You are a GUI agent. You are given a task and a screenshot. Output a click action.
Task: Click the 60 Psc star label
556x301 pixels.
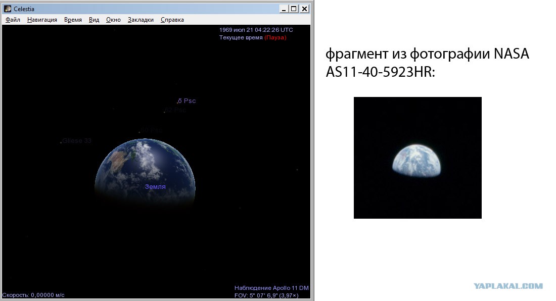click(x=152, y=130)
